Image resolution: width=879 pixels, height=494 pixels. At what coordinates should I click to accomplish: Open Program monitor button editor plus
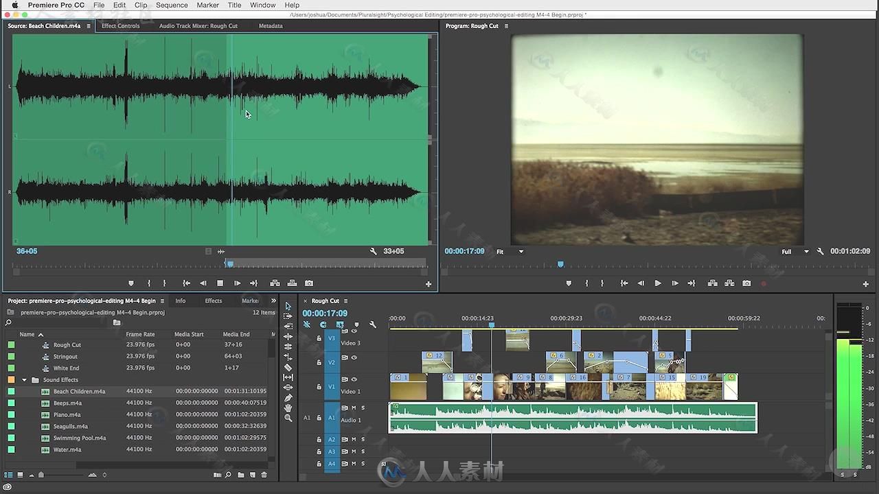(x=866, y=284)
